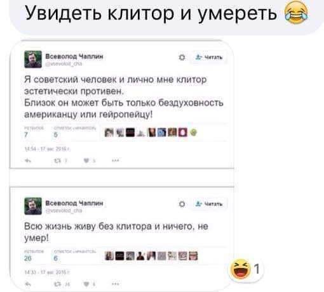324x292 pixels.
Task: Click the name Всеволод Чаплин in the bottom tweet
Action: [74, 203]
